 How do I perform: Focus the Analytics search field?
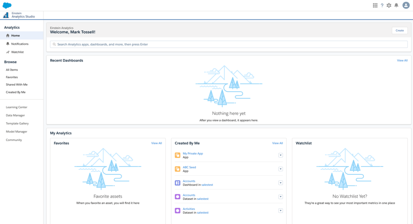(229, 44)
